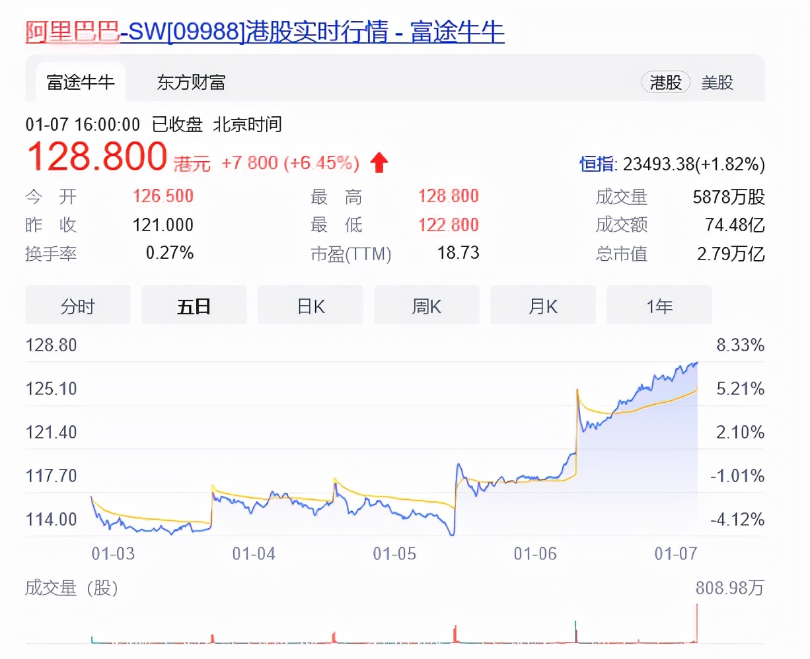Switch to the 日K daily candlestick view
The height and width of the screenshot is (659, 810).
tap(311, 306)
